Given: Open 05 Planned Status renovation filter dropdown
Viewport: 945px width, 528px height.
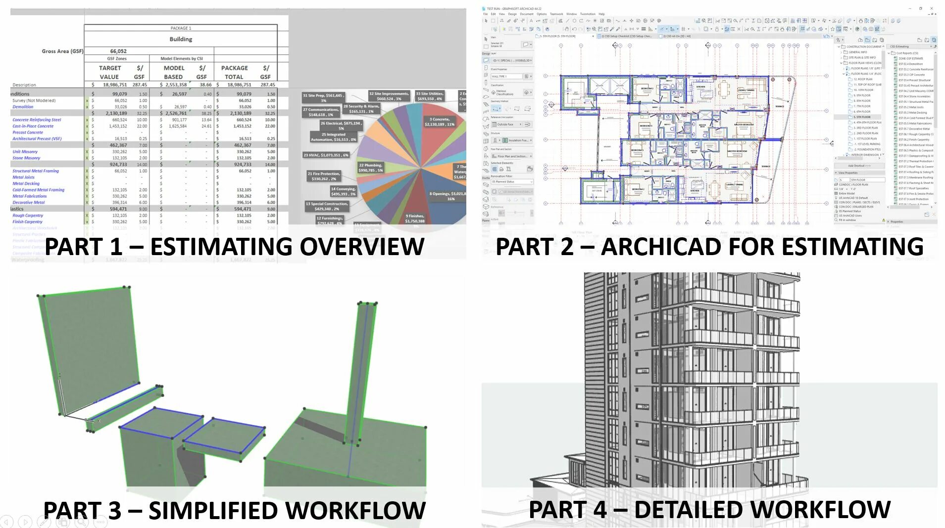Looking at the screenshot, I should (x=512, y=182).
